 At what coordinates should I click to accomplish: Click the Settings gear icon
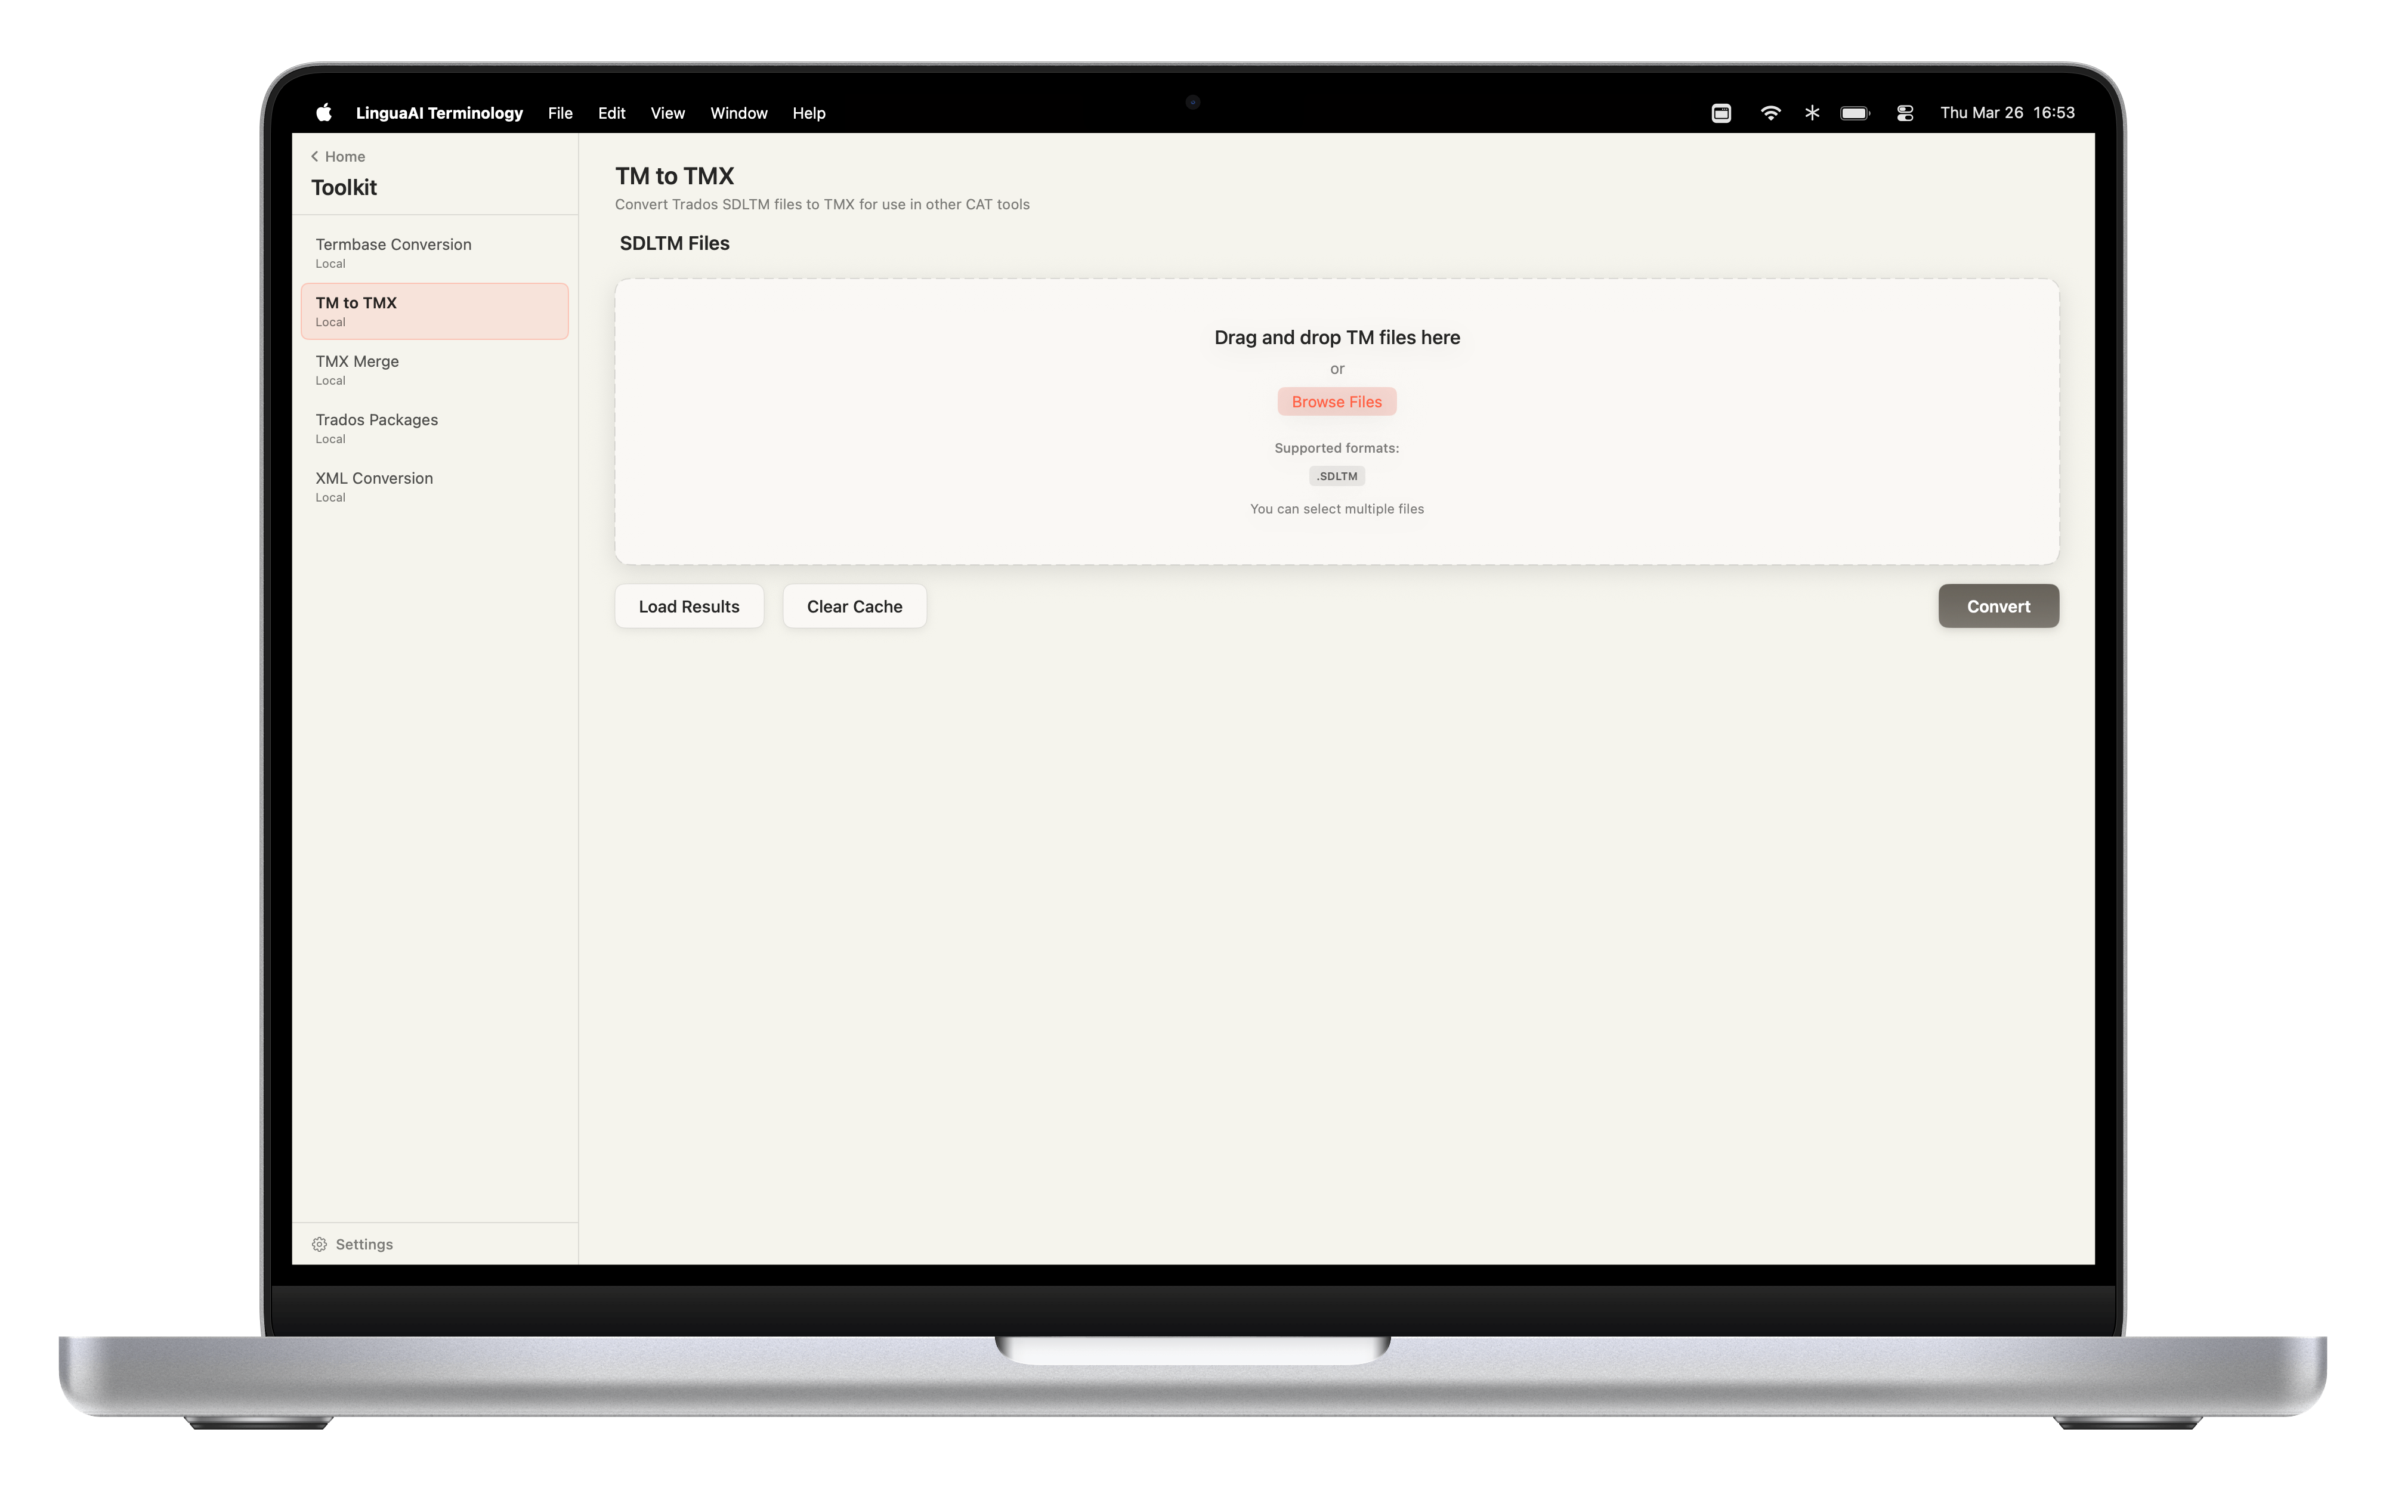click(x=320, y=1245)
